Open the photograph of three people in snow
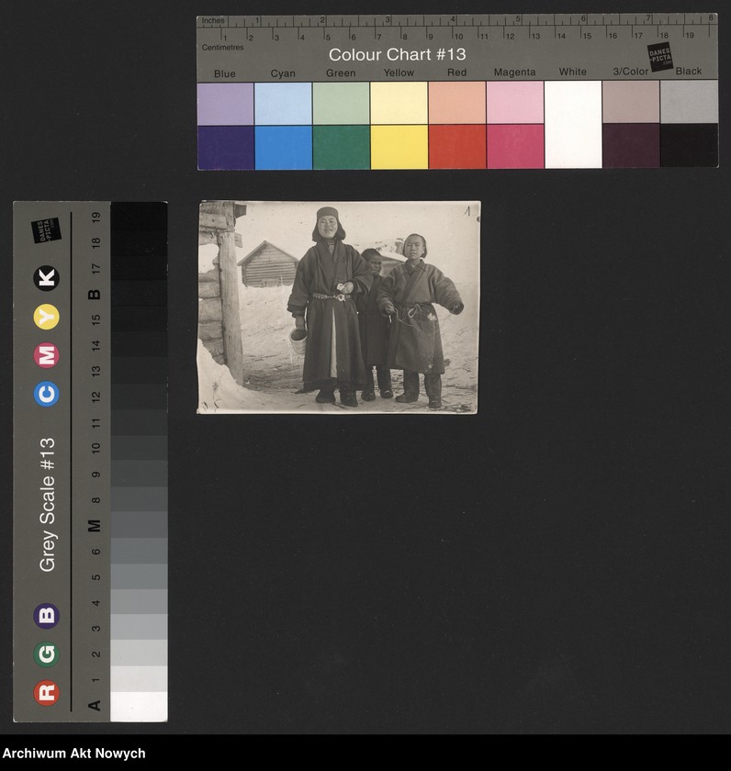This screenshot has height=771, width=731. [x=339, y=307]
